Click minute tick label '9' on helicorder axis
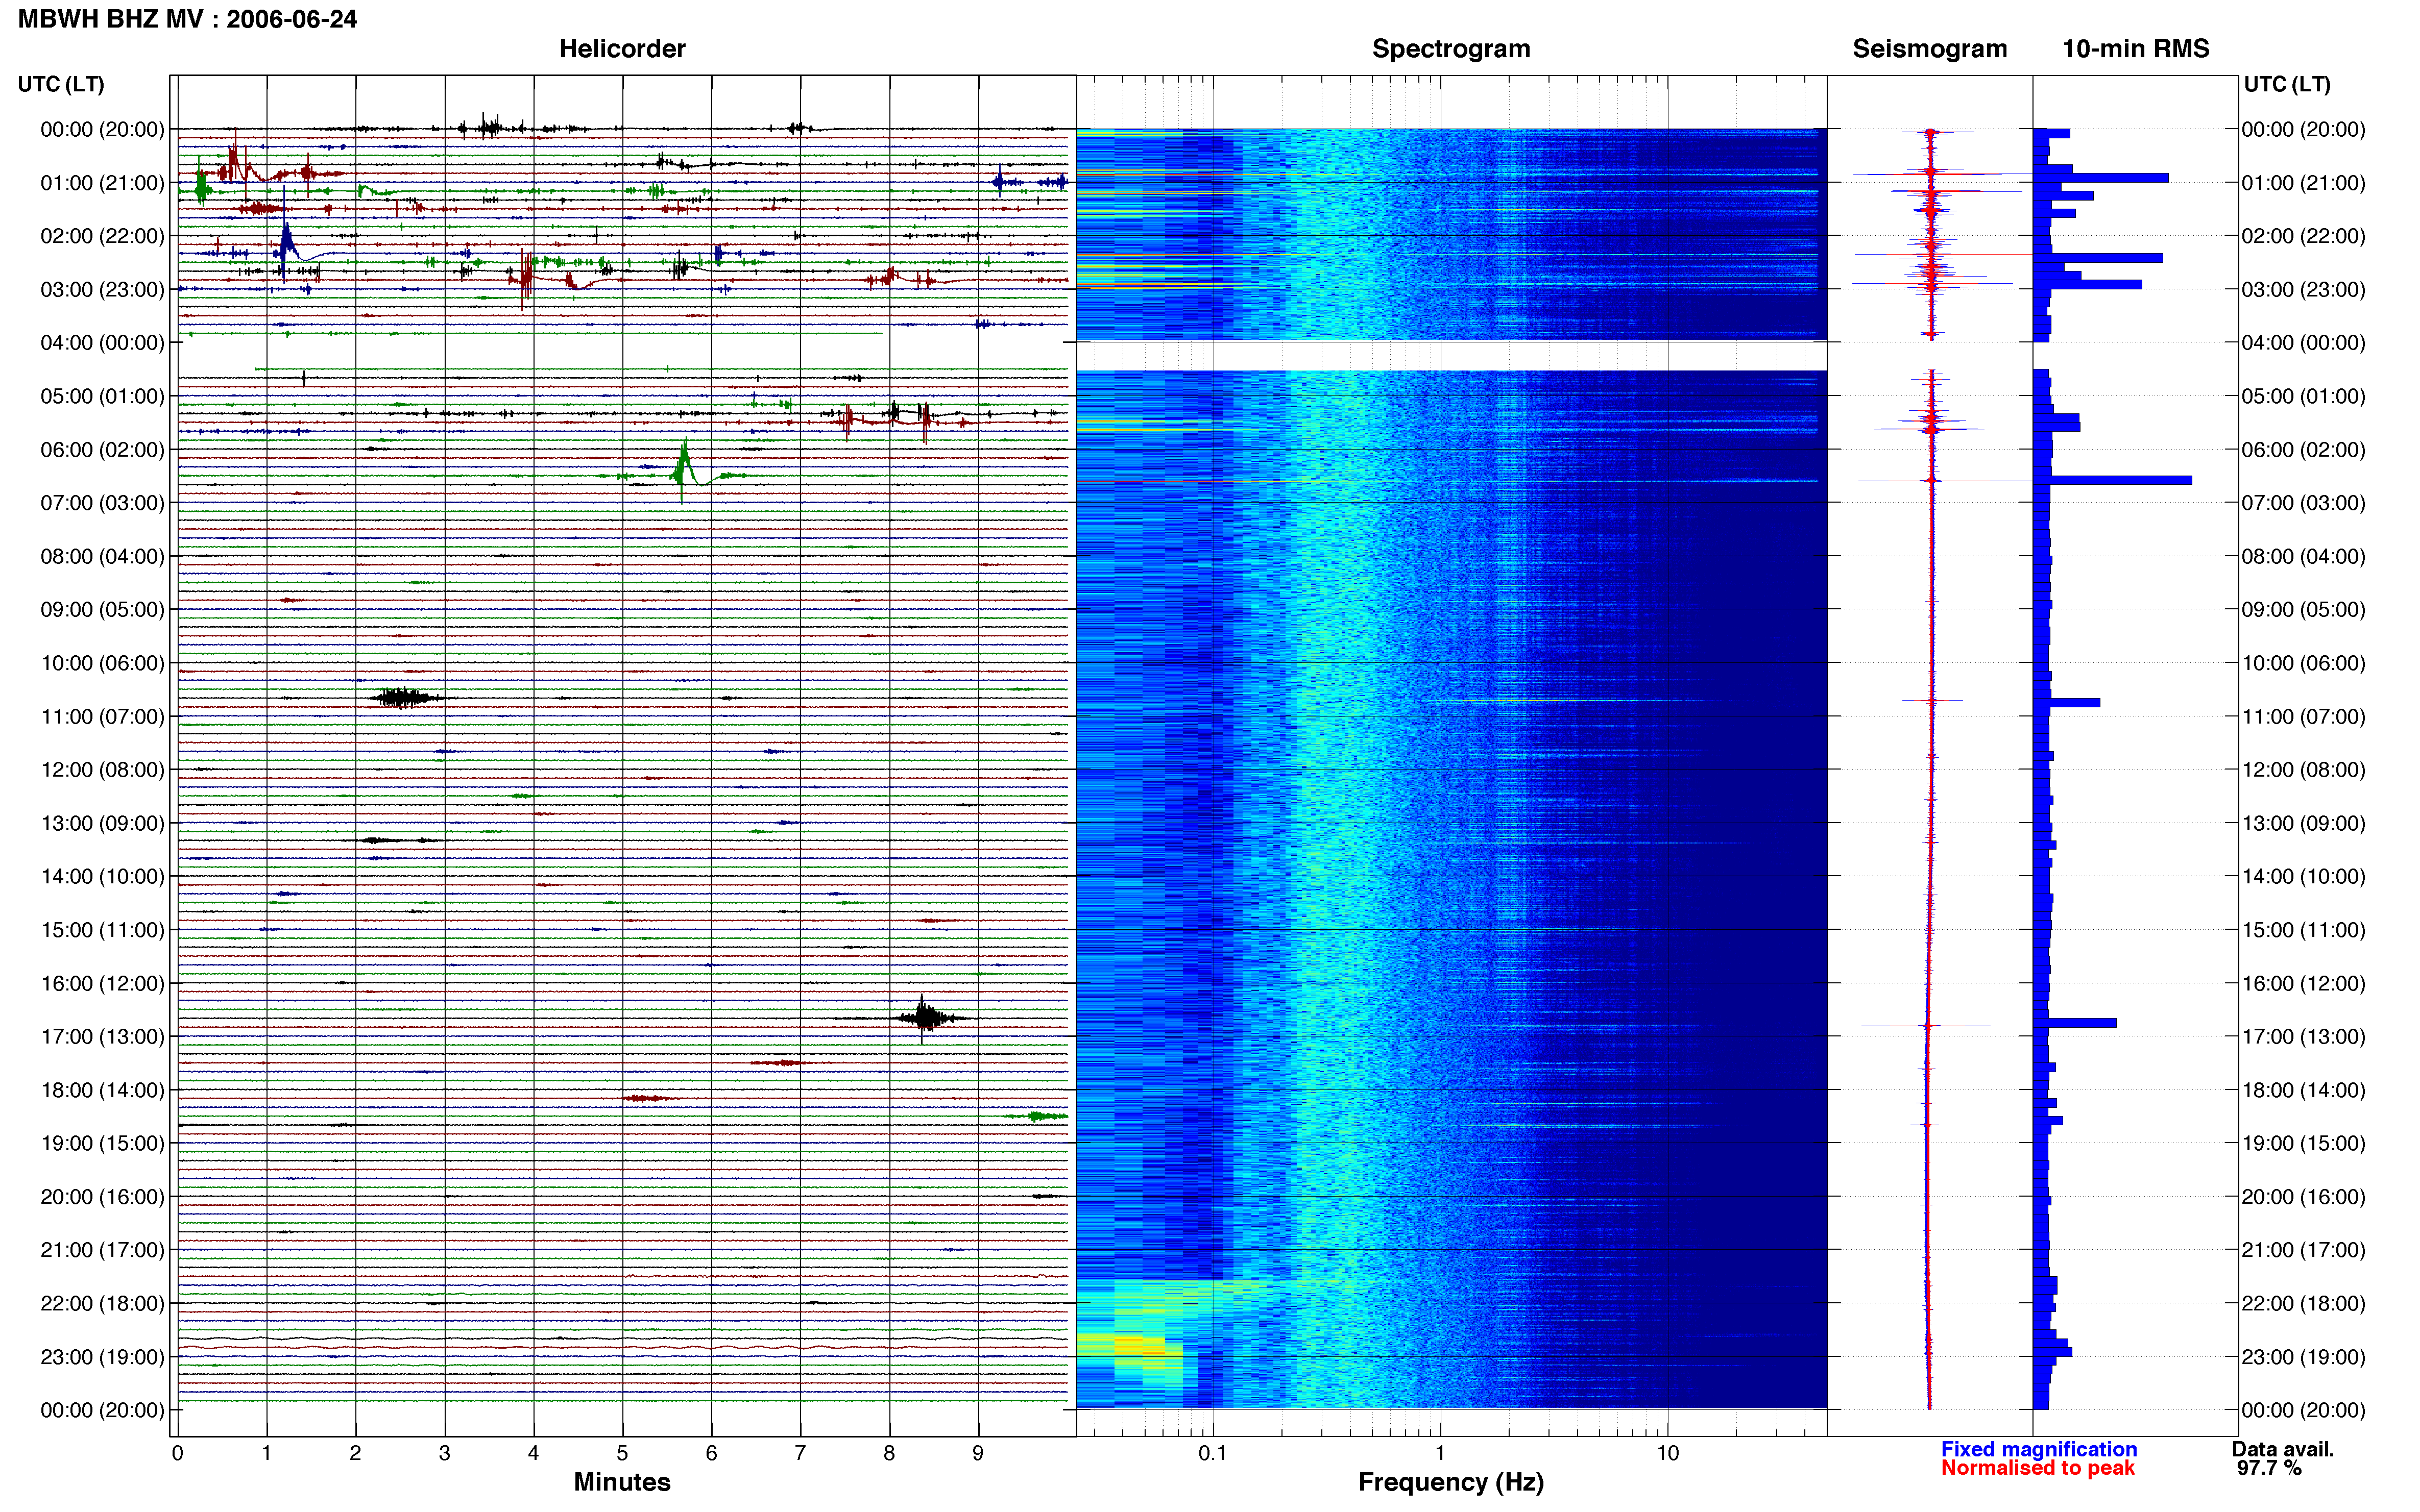The image size is (2420, 1512). coord(978,1454)
